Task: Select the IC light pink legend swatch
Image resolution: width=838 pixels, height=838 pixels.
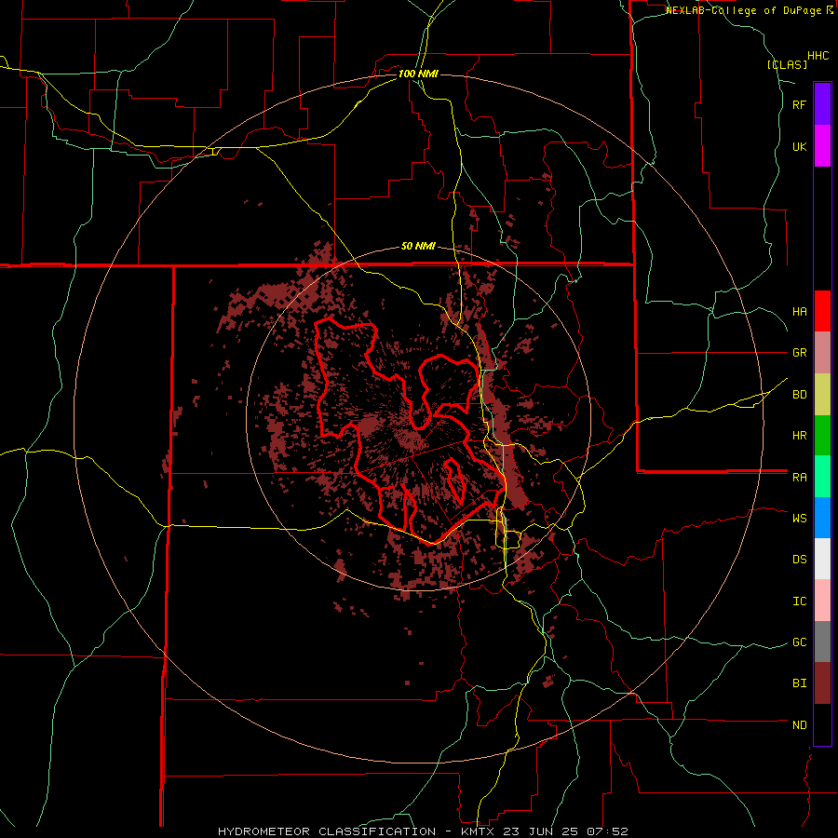Action: coord(822,601)
